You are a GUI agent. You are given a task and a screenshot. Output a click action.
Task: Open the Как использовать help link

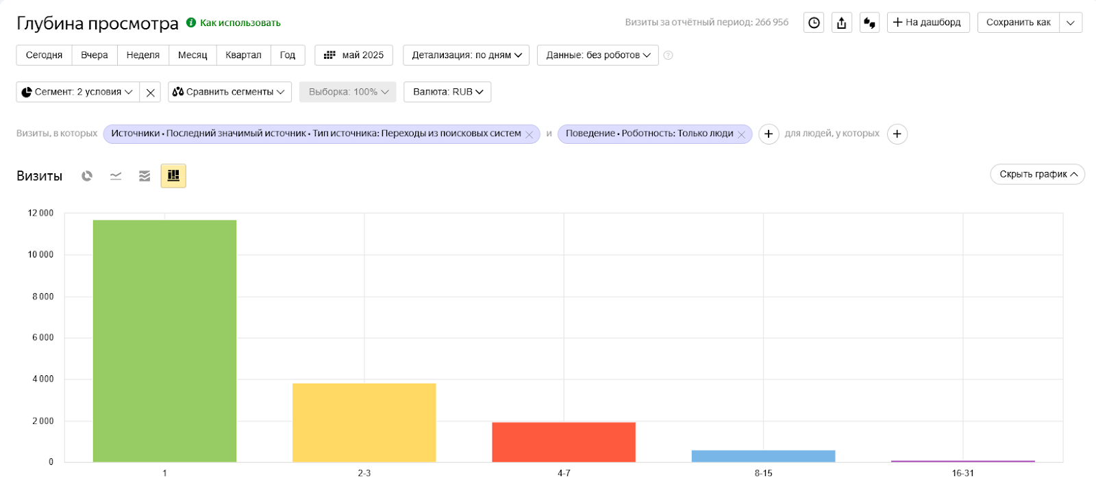tap(240, 23)
